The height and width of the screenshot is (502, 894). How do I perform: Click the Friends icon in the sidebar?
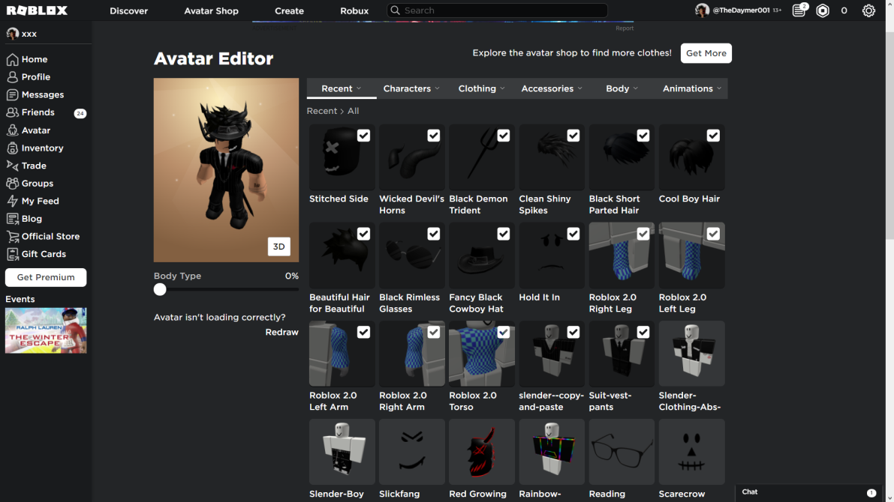tap(12, 112)
